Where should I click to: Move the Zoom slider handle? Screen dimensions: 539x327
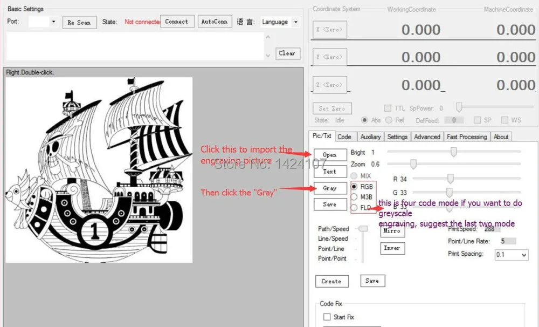point(413,164)
